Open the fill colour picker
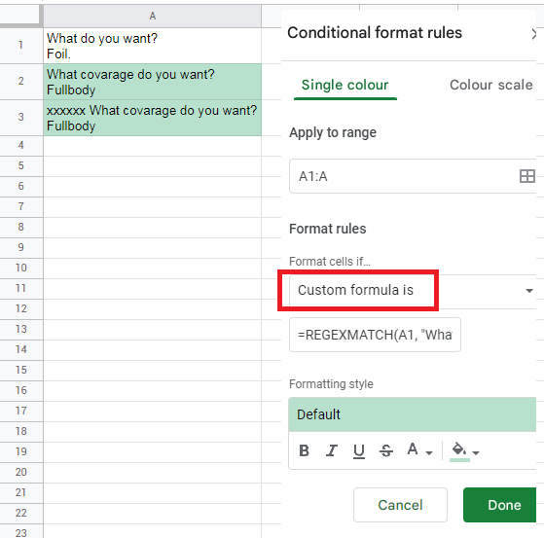 (x=459, y=451)
